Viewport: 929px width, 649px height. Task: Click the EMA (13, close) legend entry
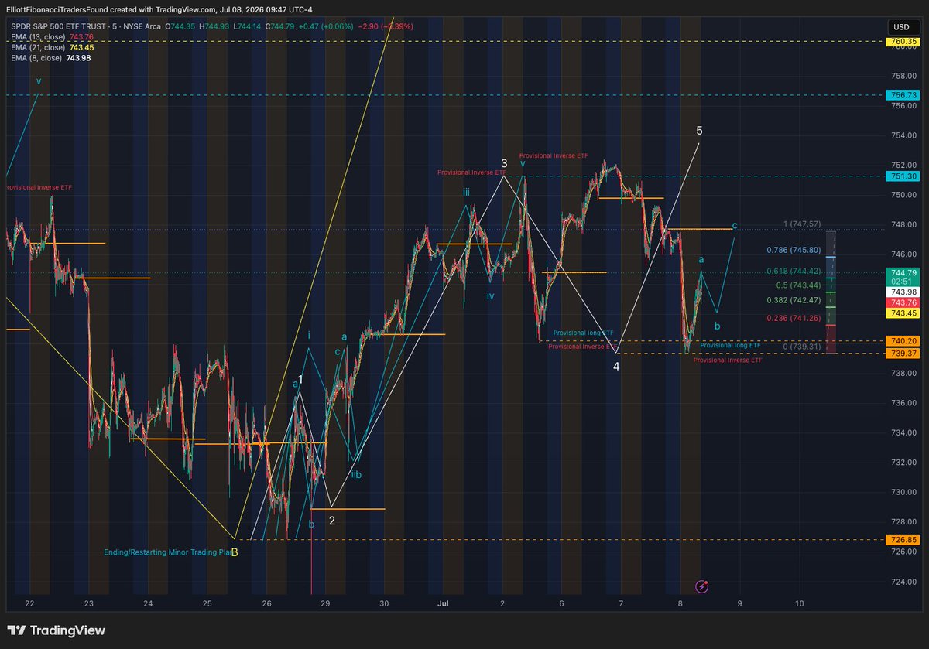[x=53, y=36]
